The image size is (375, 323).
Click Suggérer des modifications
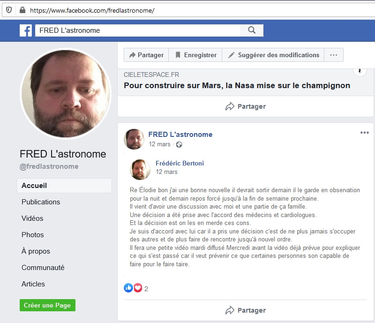[x=273, y=55]
